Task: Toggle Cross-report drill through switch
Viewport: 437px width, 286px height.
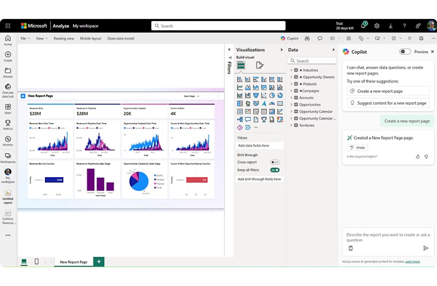Action: pos(275,162)
